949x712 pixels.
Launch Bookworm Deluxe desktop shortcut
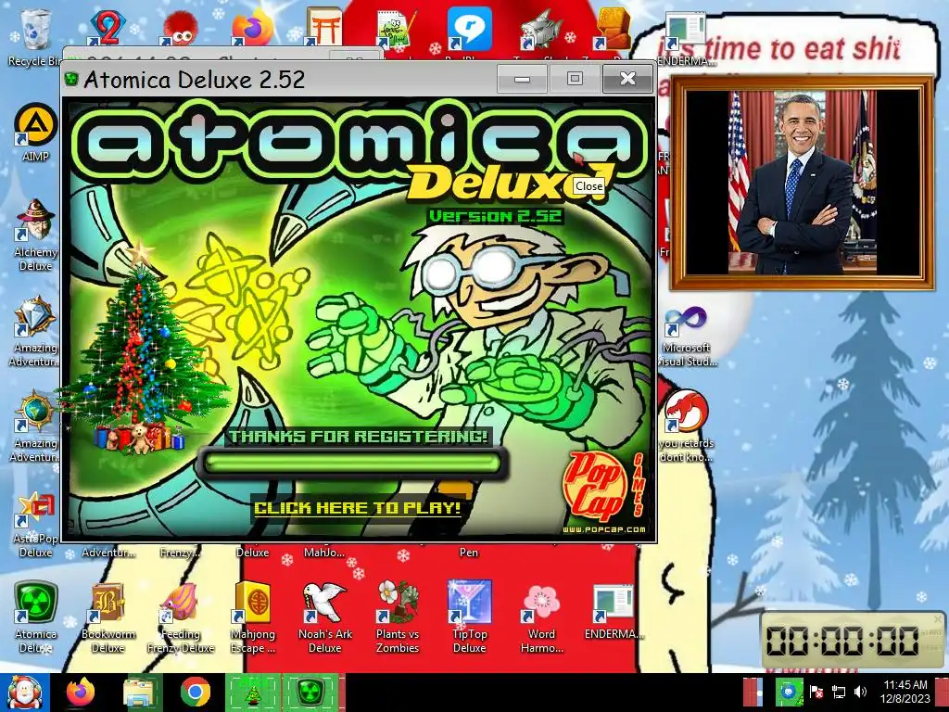(x=108, y=617)
